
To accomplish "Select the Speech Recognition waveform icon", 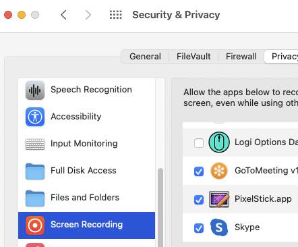I will [x=35, y=90].
